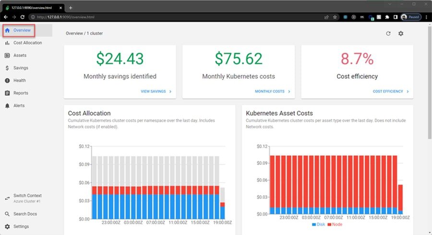Open Cost Allocation from the sidebar
The width and height of the screenshot is (432, 235).
coord(27,43)
